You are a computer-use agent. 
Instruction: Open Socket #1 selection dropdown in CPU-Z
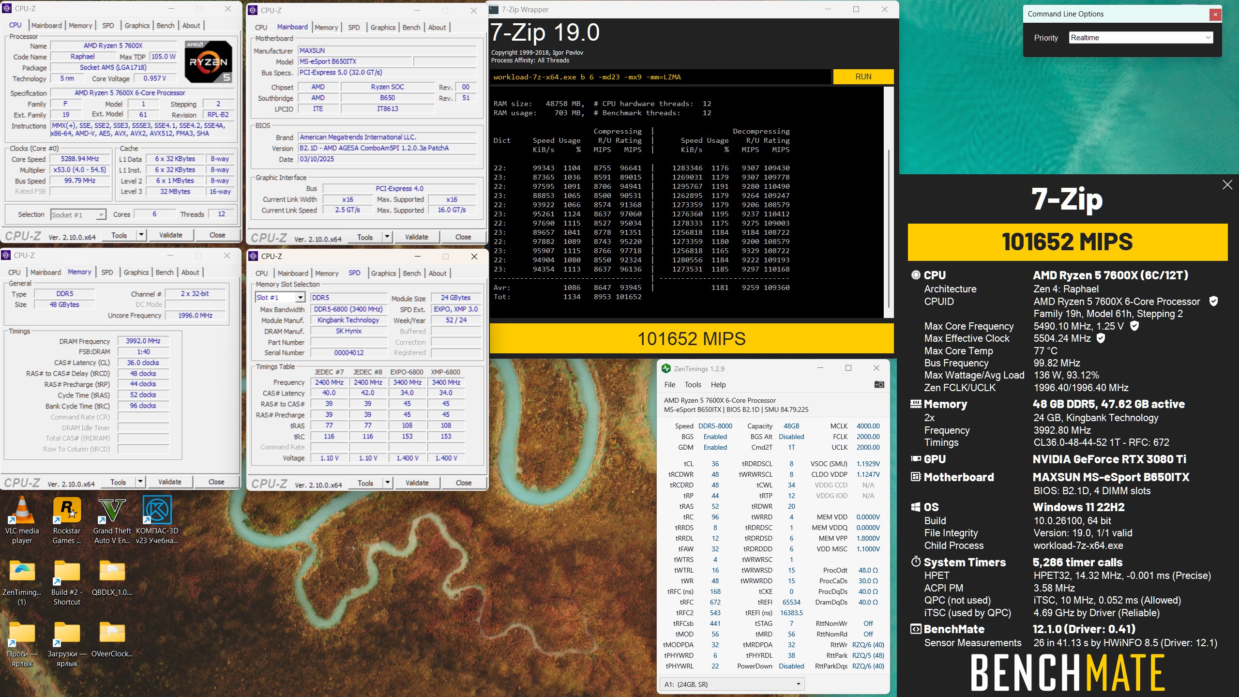coord(78,214)
